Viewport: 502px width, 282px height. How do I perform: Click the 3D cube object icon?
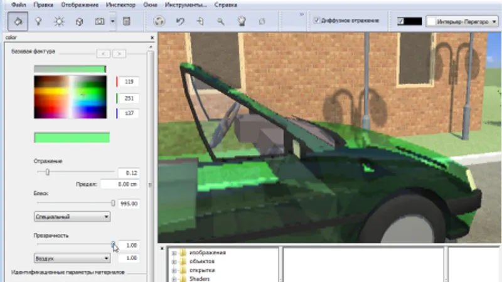point(80,21)
